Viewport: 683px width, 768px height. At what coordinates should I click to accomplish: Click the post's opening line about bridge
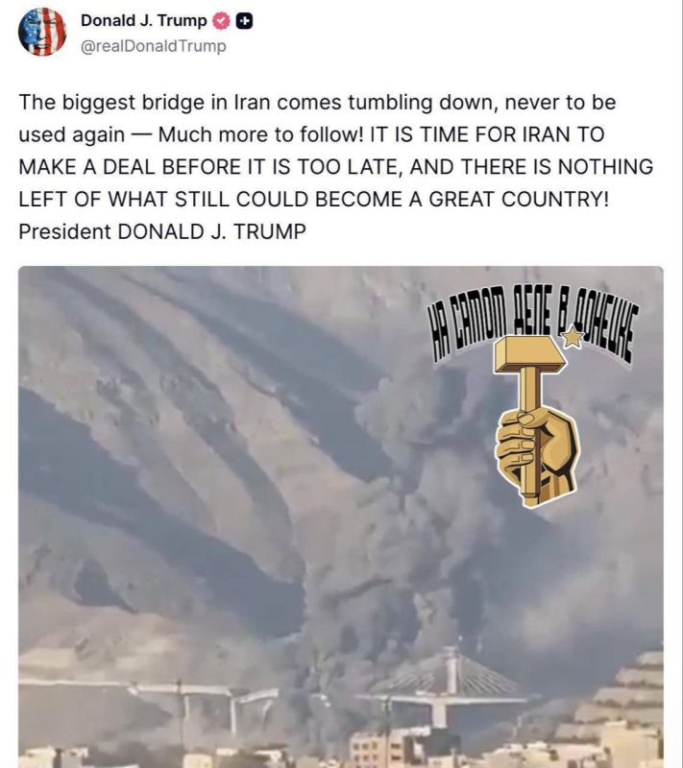click(317, 103)
